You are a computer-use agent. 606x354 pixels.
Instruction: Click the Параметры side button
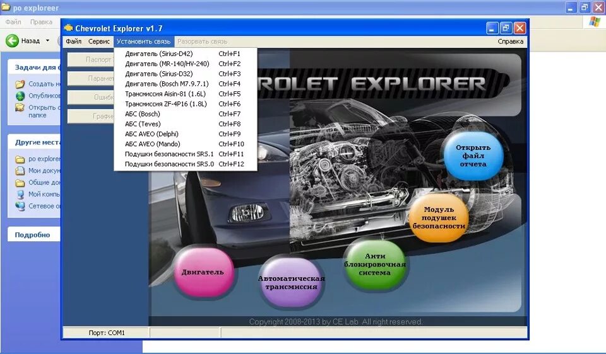[91, 79]
